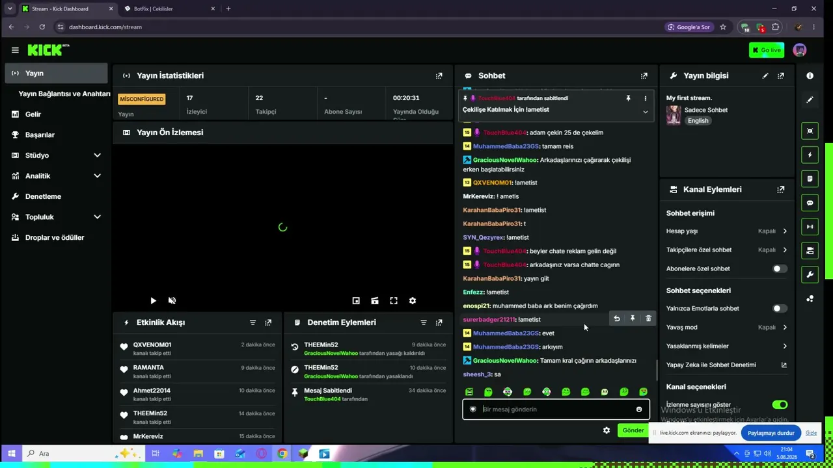Pin surerbadger21211's chat message

click(633, 318)
